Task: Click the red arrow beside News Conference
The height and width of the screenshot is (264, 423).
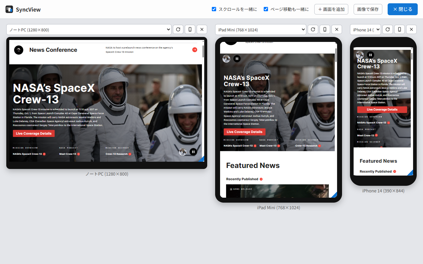Action: coord(195,50)
